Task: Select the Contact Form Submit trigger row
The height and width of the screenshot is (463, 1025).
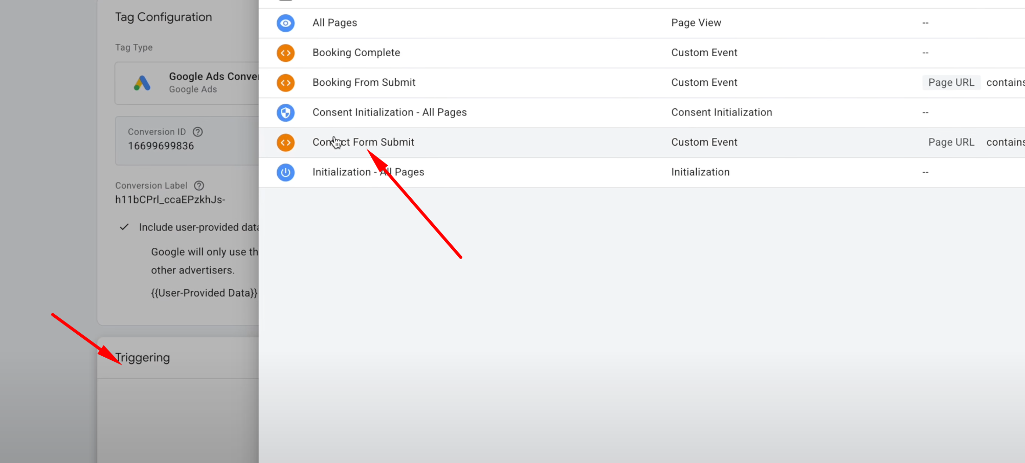Action: click(363, 143)
